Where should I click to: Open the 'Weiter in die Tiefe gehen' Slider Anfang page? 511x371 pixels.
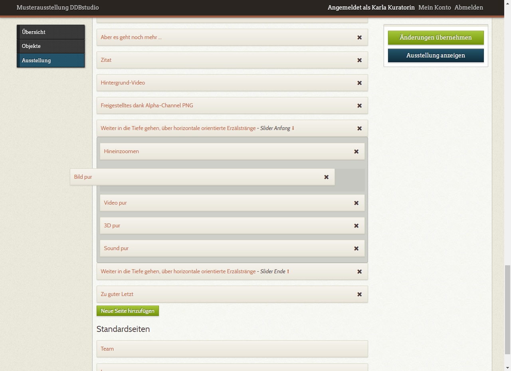178,128
